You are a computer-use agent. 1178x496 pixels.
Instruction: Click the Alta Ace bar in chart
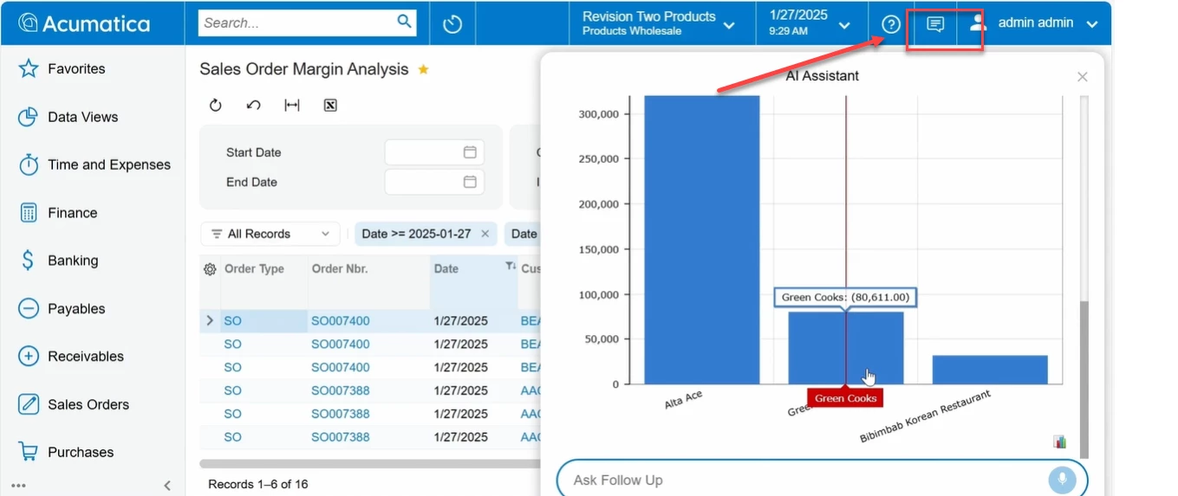click(701, 240)
